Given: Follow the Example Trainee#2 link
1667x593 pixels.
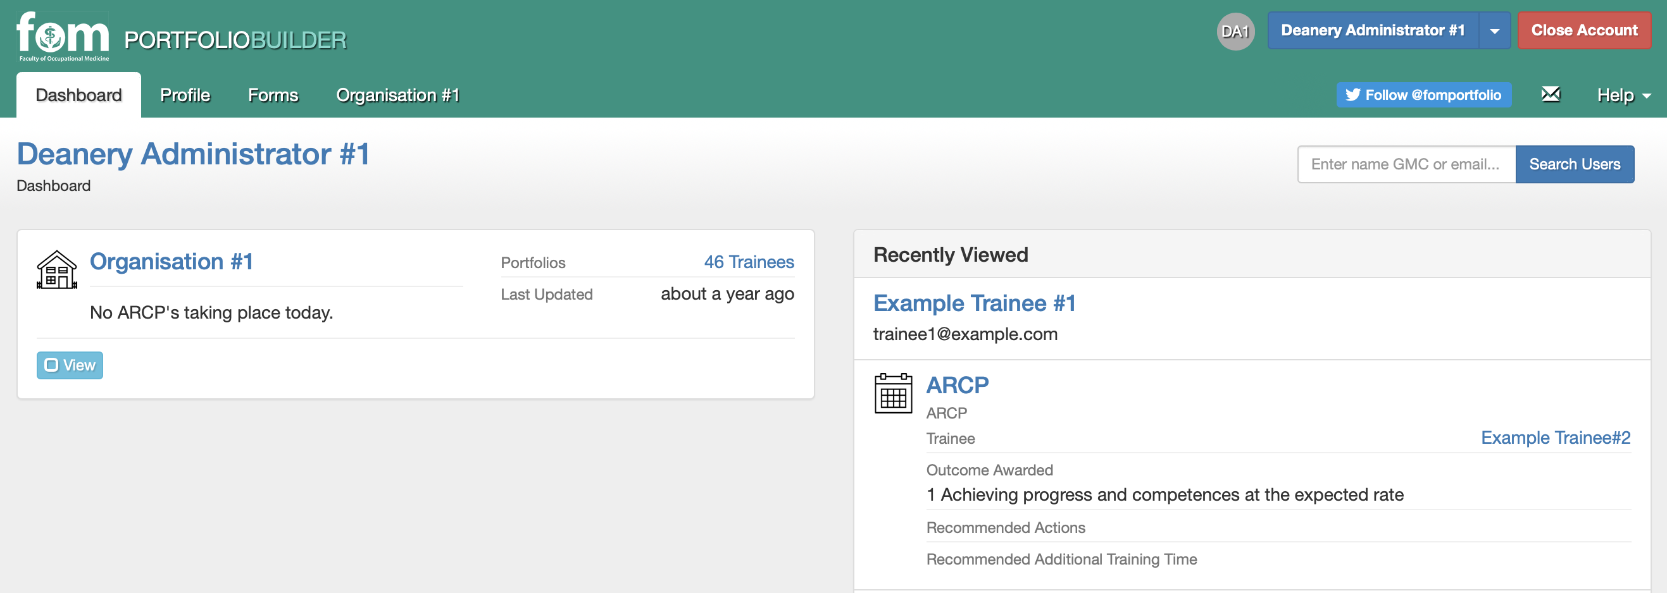Looking at the screenshot, I should [x=1556, y=438].
